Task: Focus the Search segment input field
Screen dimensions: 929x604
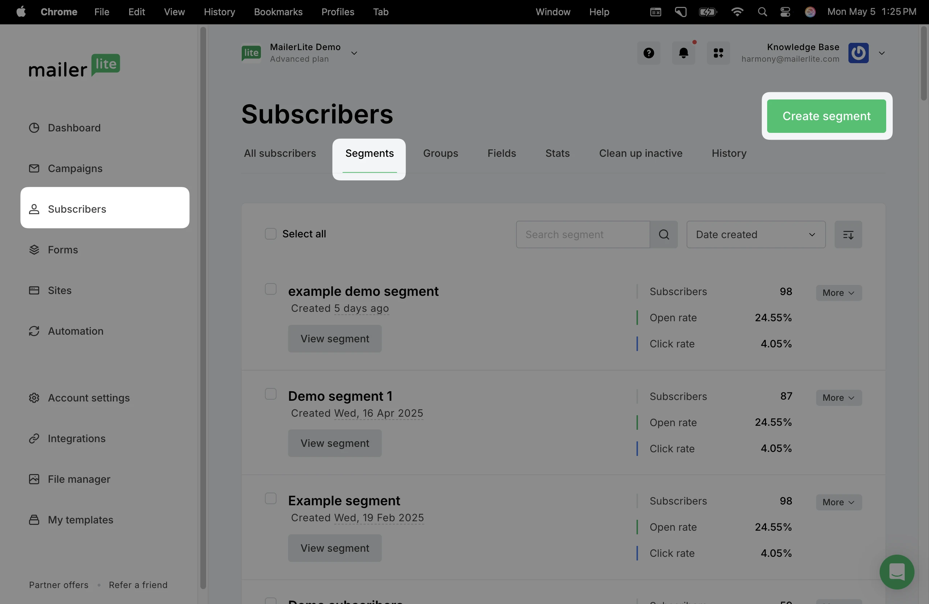Action: click(x=582, y=234)
